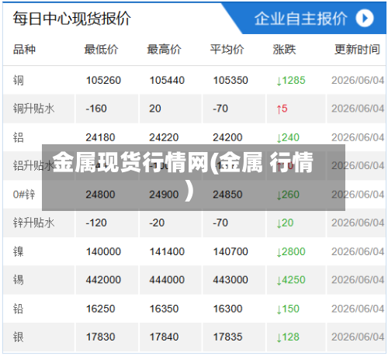Click tin average price 443000
The image size is (388, 356).
pos(230,280)
